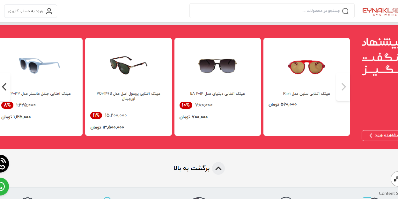
Task: Click the user account icon
Action: tap(49, 11)
